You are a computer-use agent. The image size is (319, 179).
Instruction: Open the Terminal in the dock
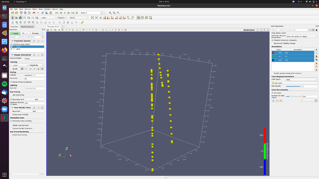(x=5, y=16)
